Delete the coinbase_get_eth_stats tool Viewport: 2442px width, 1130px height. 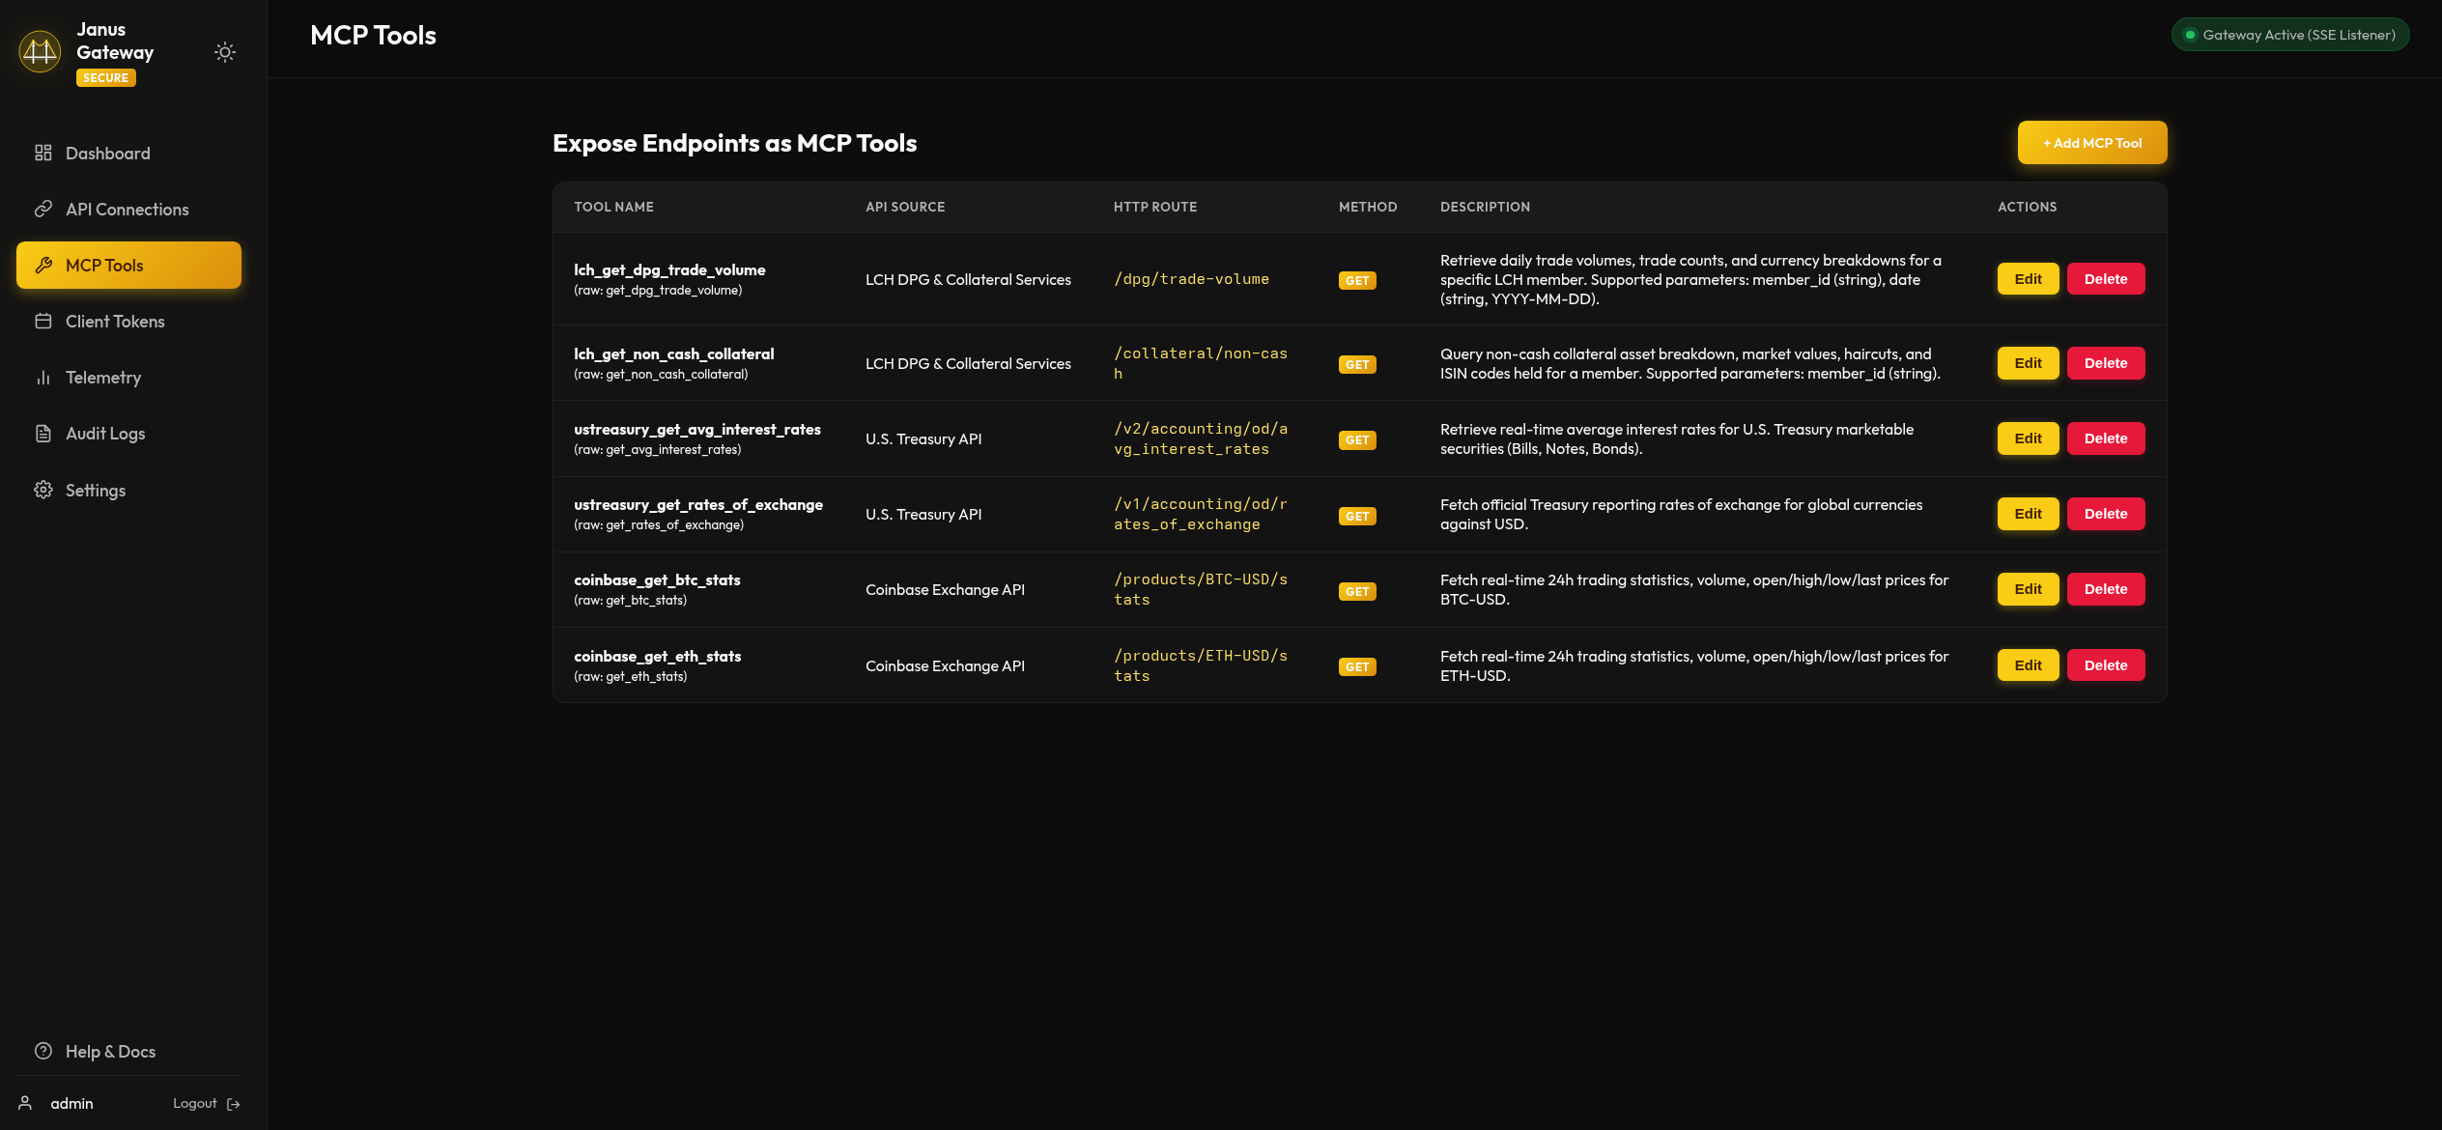(x=2106, y=664)
